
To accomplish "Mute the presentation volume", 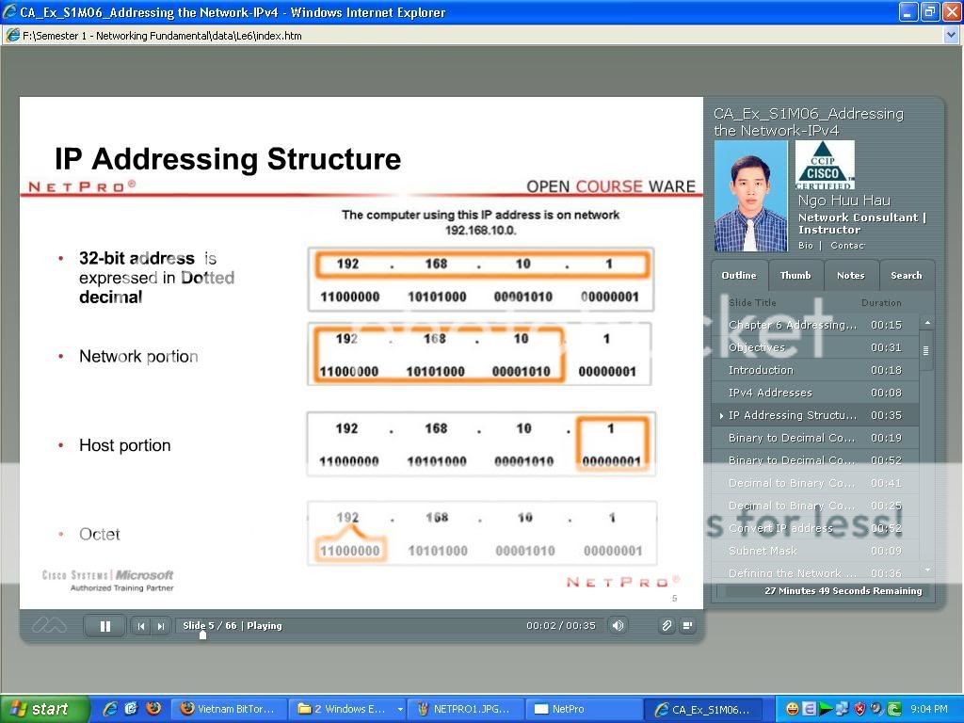I will (618, 625).
